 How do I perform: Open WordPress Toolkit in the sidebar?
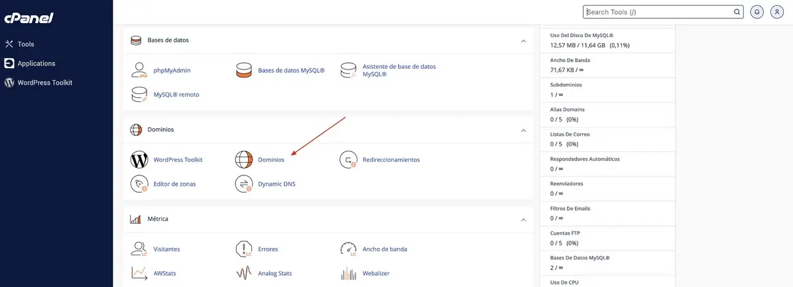(45, 82)
